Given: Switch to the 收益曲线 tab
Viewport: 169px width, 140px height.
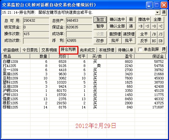Looking at the screenshot, I should point(11,50).
